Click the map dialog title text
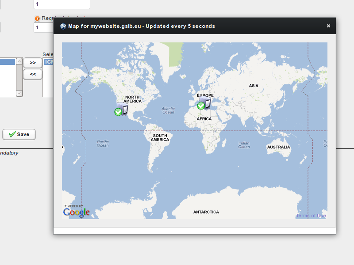Viewport: 354px width, 265px height. coord(142,26)
